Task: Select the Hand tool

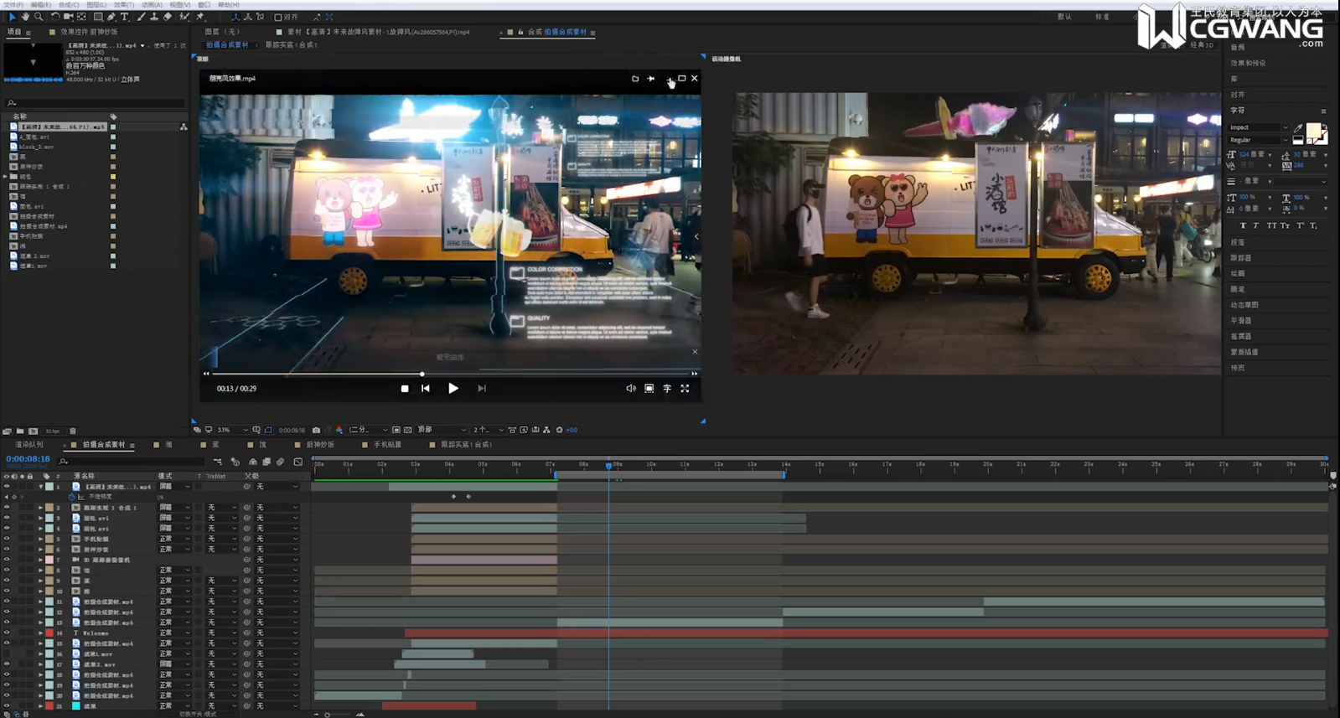Action: (25, 17)
